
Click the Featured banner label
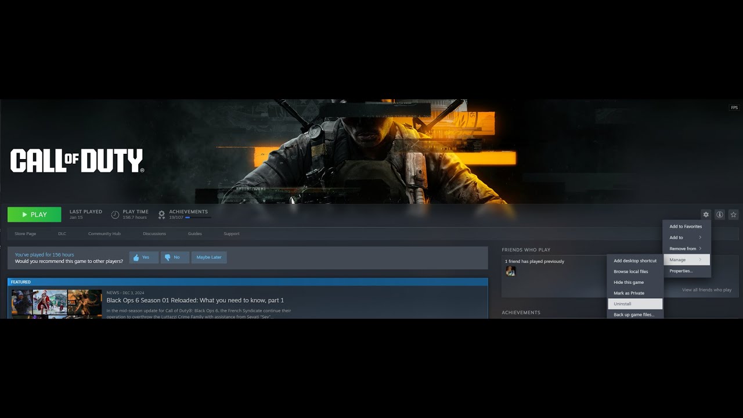pos(21,282)
